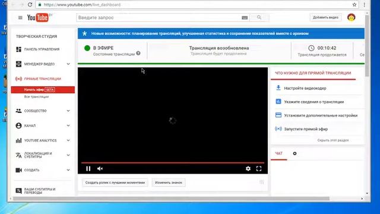The image size is (380, 214).
Task: Click the magnifier search button
Action: [259, 17]
